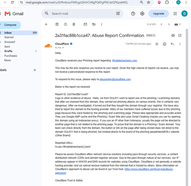Click the search magnifier icon in Gmail
The height and width of the screenshot is (186, 191).
tap(47, 13)
